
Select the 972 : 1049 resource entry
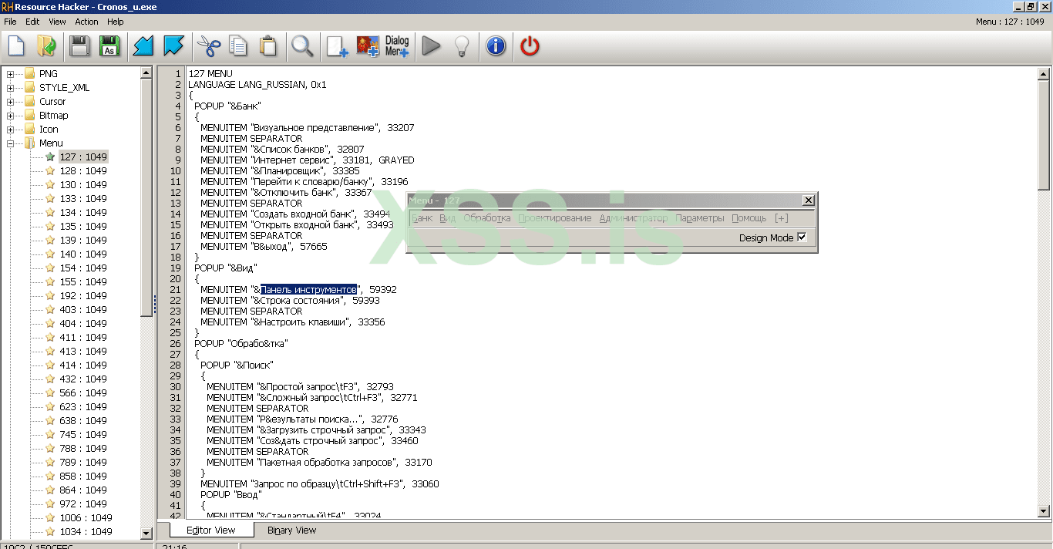pos(82,504)
